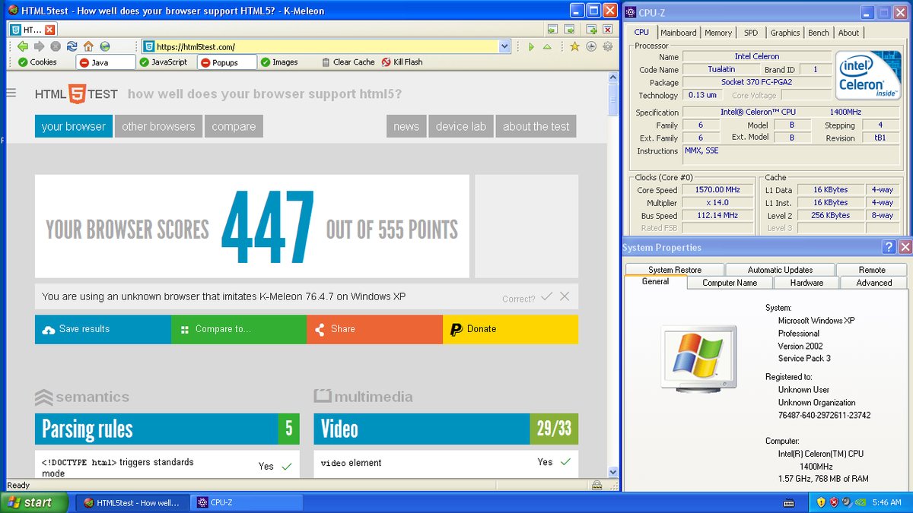913x513 pixels.
Task: Open bookmarks with the yellow star icon
Action: click(575, 46)
